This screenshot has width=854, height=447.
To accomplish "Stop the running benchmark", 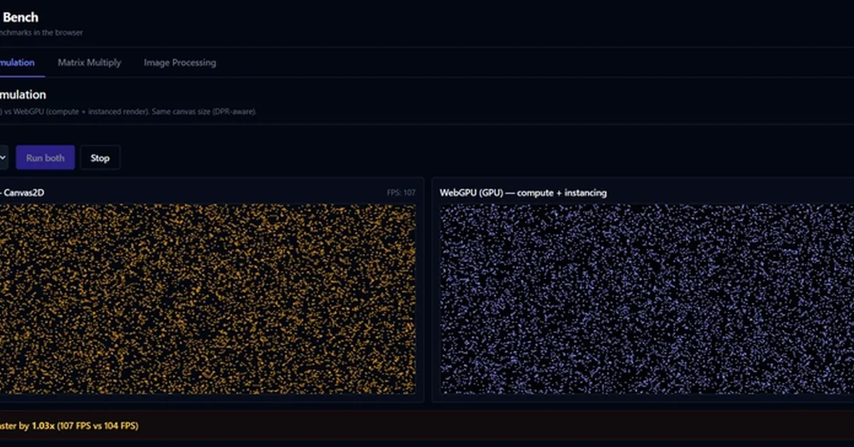I will coord(100,158).
